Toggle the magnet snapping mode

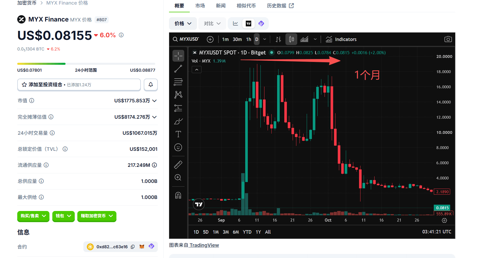tap(178, 196)
